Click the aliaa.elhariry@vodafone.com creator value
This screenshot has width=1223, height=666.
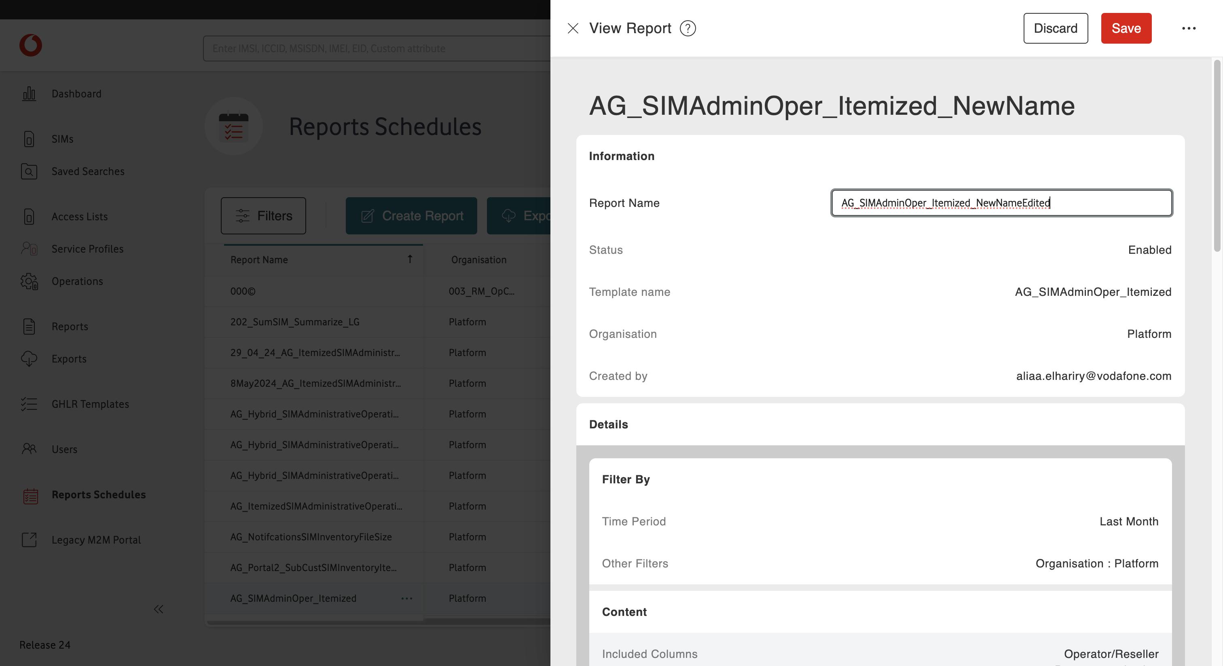click(1094, 376)
